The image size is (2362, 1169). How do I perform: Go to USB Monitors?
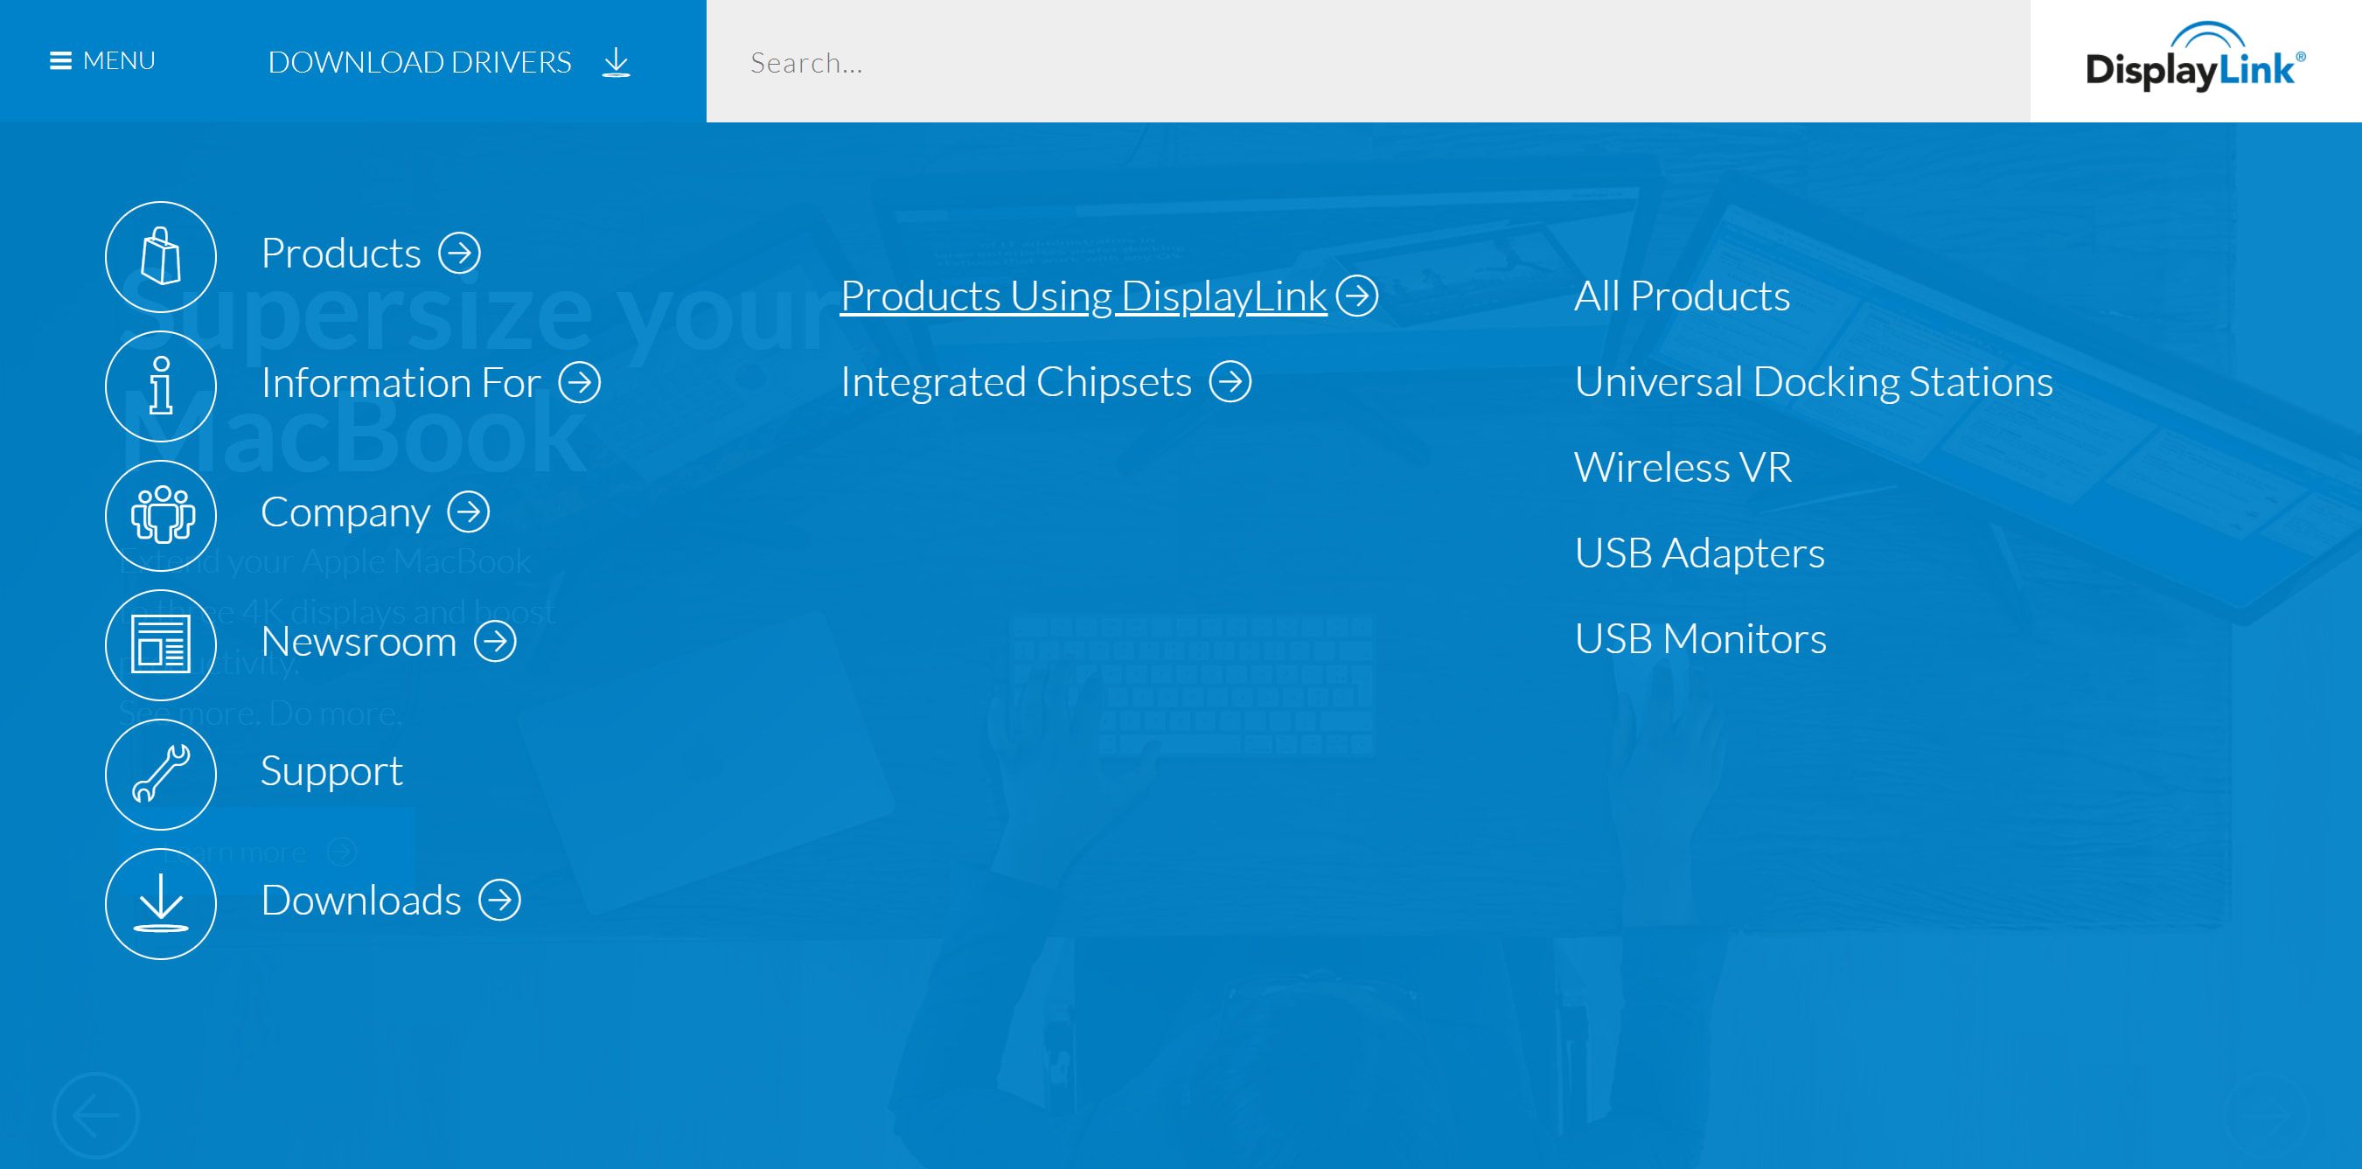click(x=1700, y=638)
